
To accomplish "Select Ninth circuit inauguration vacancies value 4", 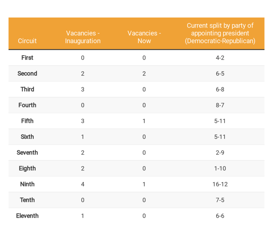I will pyautogui.click(x=83, y=184).
